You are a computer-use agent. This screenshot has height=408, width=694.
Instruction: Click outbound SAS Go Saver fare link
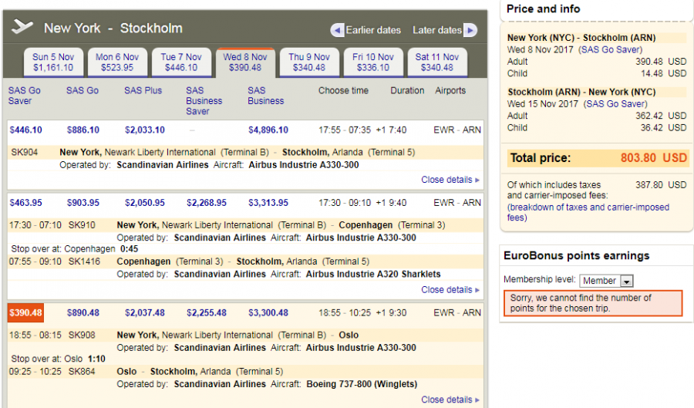point(612,49)
